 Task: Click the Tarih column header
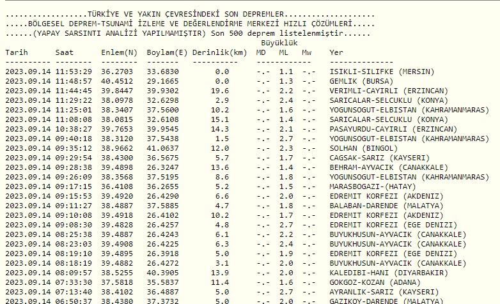[17, 52]
